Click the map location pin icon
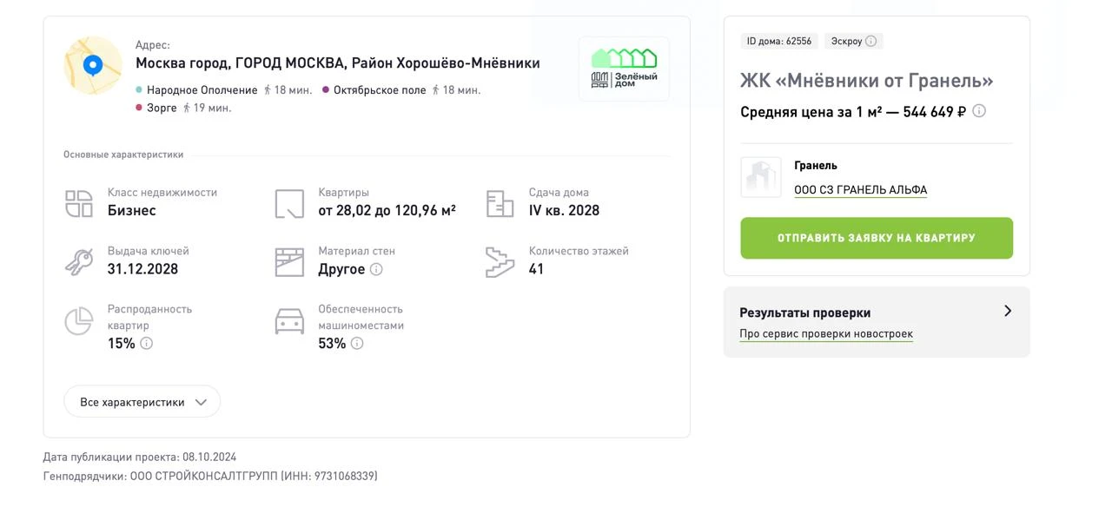1112x520 pixels. (93, 66)
